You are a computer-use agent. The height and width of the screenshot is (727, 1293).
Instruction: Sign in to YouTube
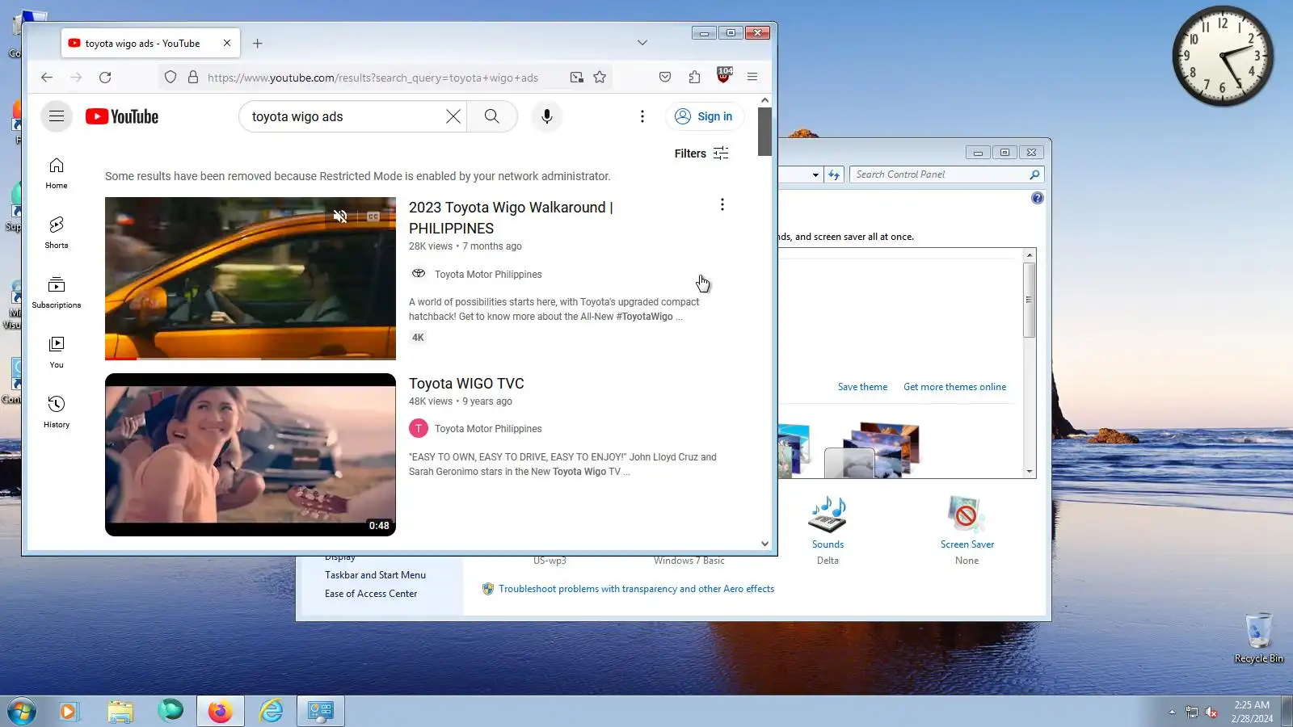coord(705,116)
